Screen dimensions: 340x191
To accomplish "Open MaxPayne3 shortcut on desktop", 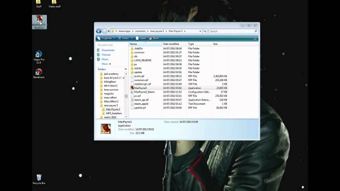I will click(39, 22).
